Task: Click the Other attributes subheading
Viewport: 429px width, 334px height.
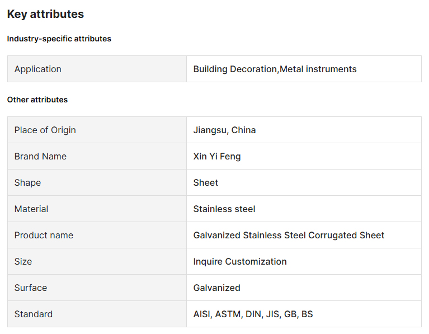Action: [37, 100]
